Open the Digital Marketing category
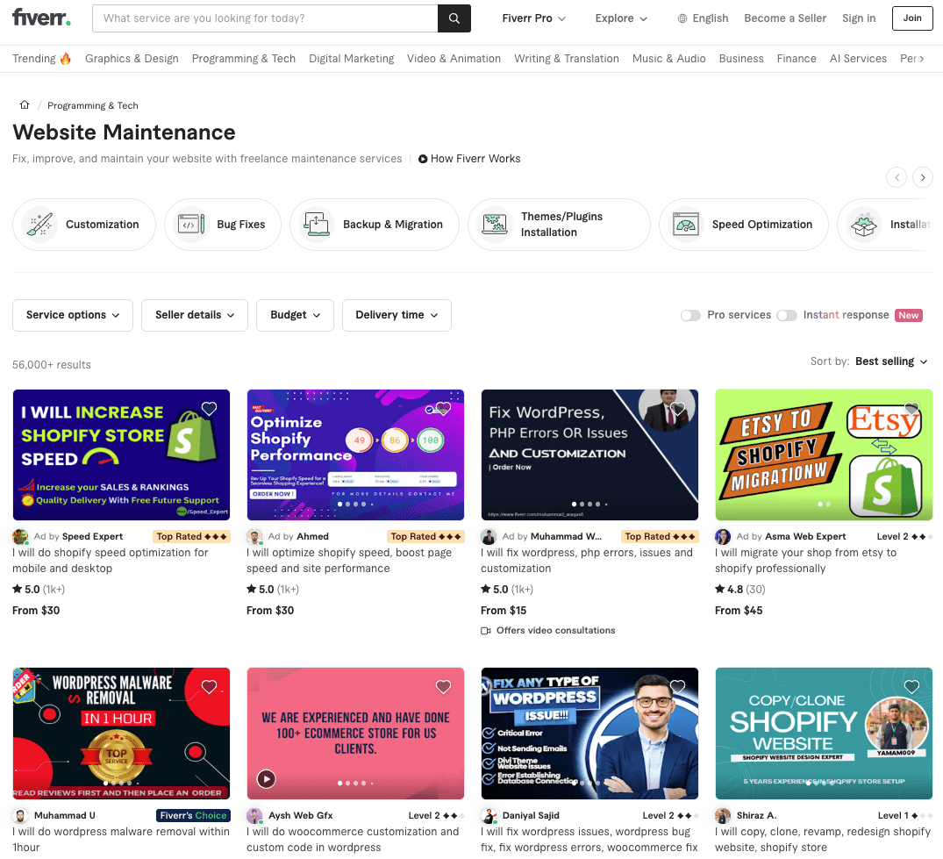This screenshot has width=943, height=859. (351, 59)
